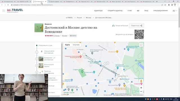Screen dimensions: 180x101
Task: Click the Бесплатно badge
Action: point(73,36)
